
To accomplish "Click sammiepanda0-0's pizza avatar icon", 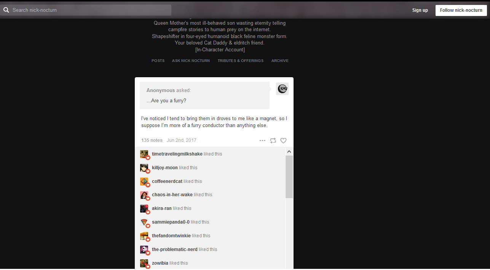I will coord(144,222).
